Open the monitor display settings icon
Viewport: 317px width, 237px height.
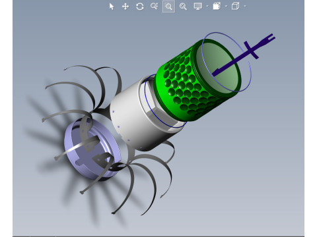[197, 7]
